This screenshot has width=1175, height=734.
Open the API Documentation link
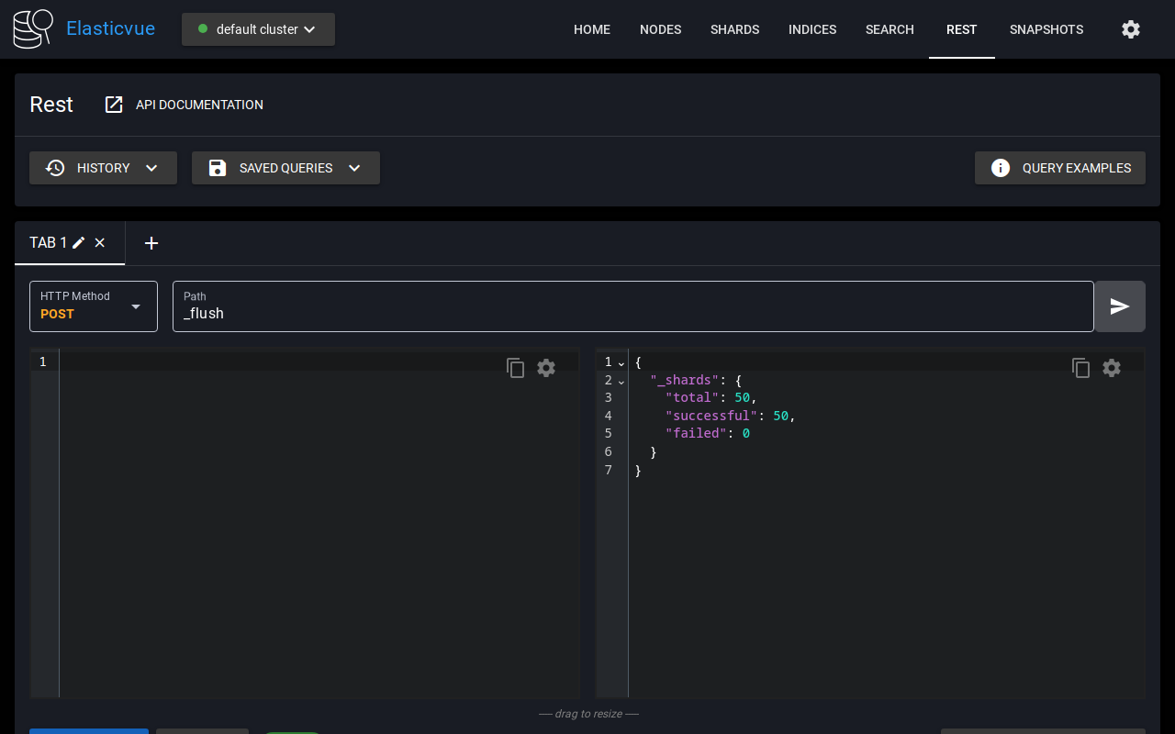(x=185, y=105)
